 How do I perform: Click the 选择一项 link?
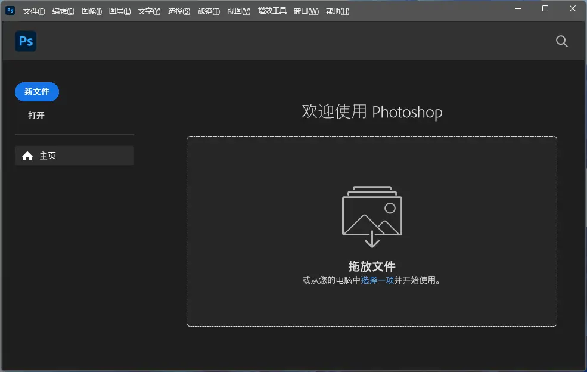click(x=377, y=280)
